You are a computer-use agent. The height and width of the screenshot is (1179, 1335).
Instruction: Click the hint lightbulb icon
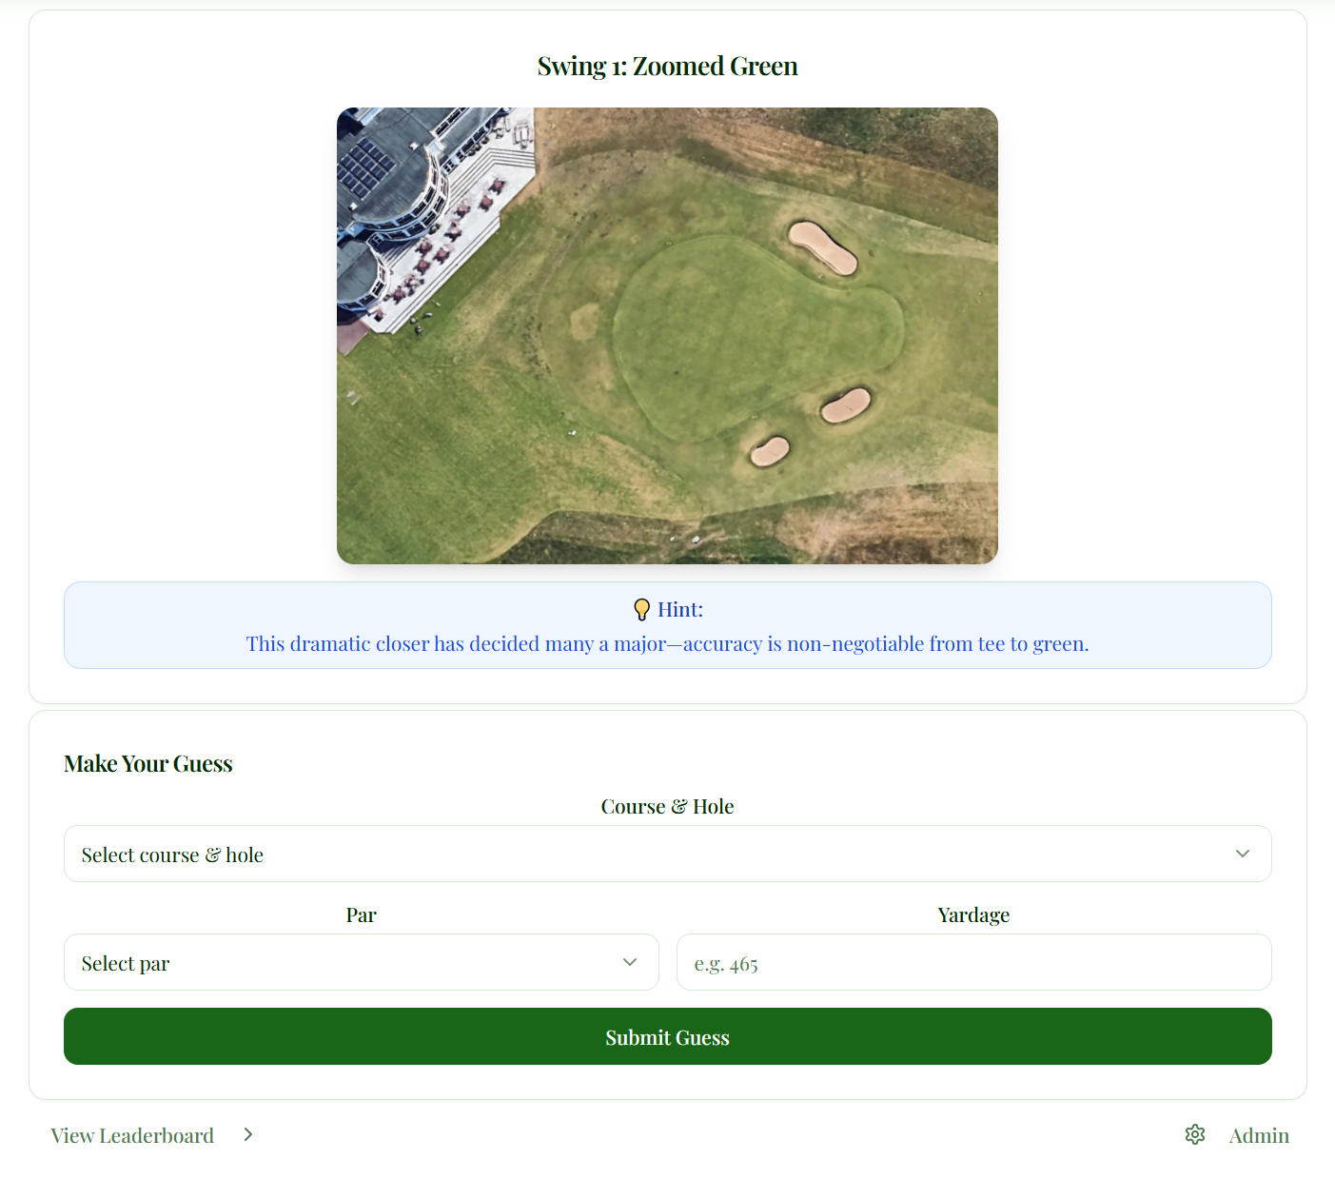tap(642, 610)
